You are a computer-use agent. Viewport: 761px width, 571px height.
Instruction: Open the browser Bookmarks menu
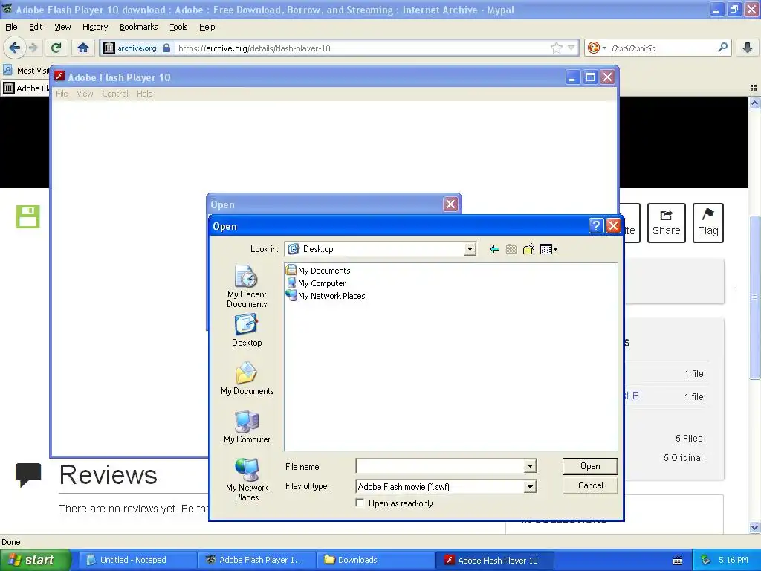(138, 27)
